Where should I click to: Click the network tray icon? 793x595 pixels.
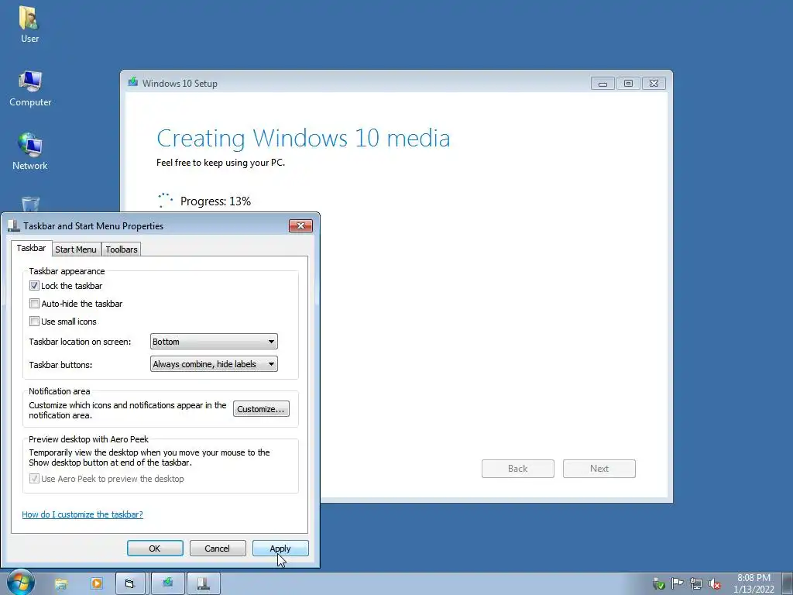click(696, 584)
